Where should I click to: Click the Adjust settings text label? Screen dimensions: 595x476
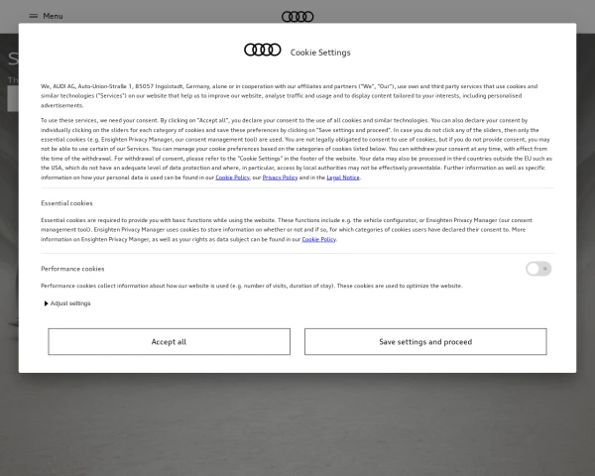(x=70, y=303)
